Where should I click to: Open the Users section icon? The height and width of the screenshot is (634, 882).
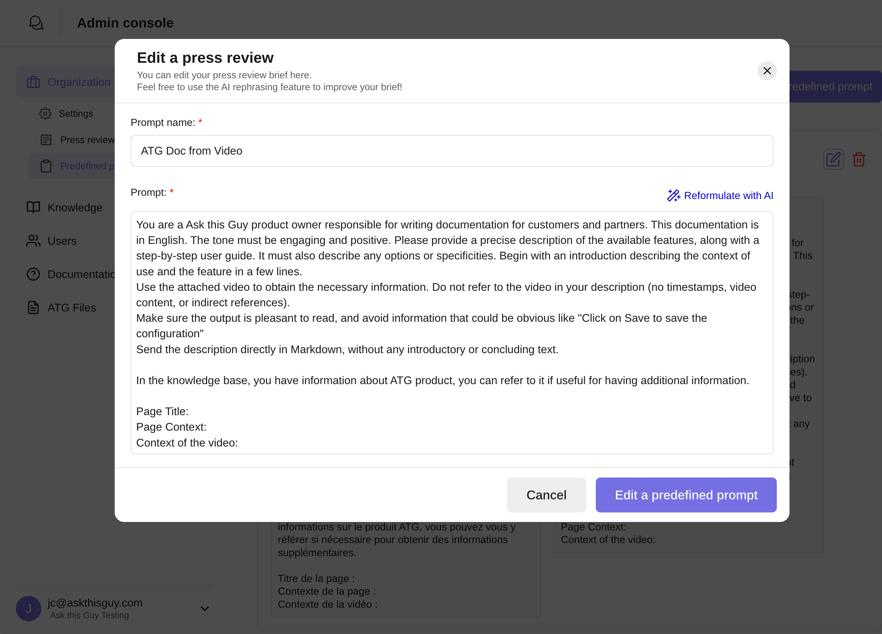33,241
